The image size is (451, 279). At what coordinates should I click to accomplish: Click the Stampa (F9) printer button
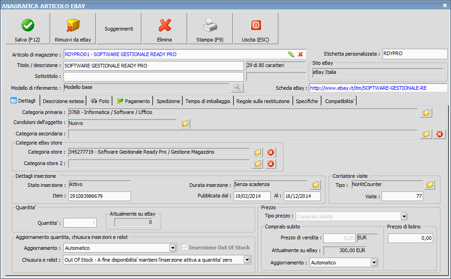point(210,28)
